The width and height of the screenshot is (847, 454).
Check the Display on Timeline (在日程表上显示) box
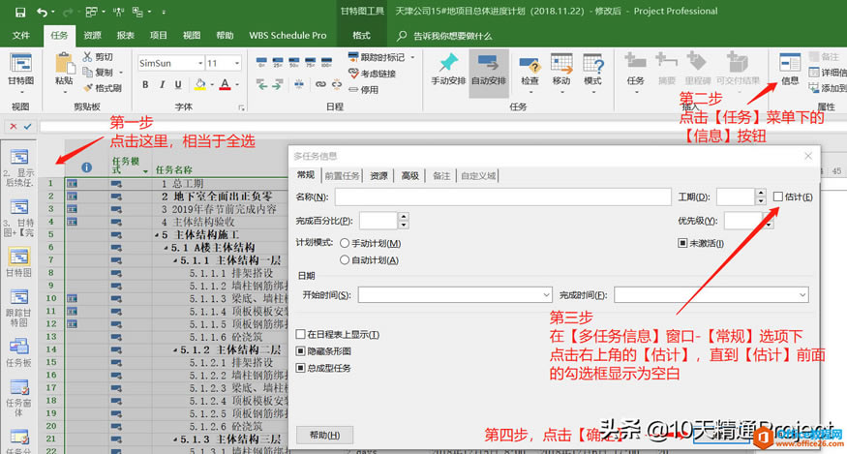pyautogui.click(x=301, y=334)
